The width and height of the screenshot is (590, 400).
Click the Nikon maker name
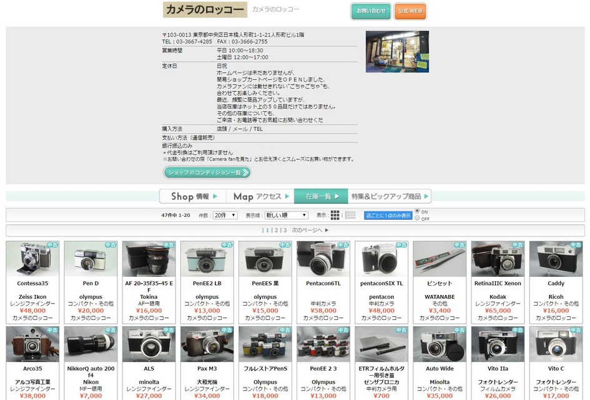(x=91, y=382)
